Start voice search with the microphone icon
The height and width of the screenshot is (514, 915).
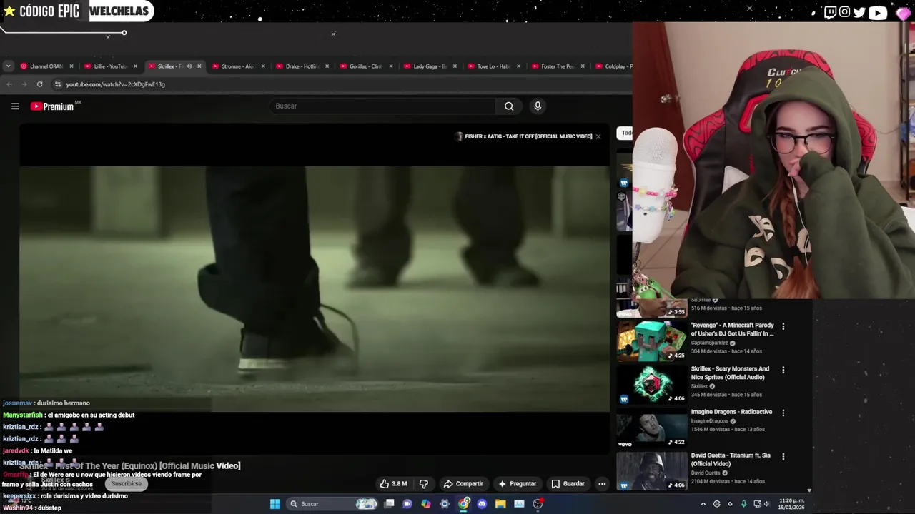pyautogui.click(x=538, y=106)
